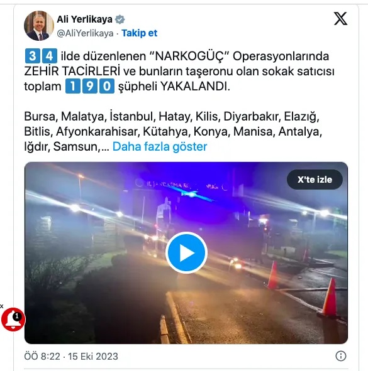Open the Ali Yerlikaya display name
368x371 pixels.
coord(84,19)
